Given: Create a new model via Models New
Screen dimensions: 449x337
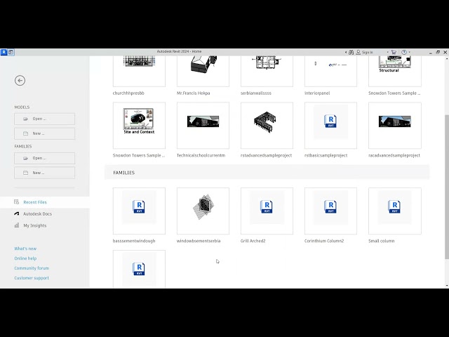Looking at the screenshot, I should [45, 133].
